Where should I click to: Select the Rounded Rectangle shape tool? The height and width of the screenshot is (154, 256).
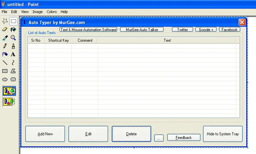(13, 80)
